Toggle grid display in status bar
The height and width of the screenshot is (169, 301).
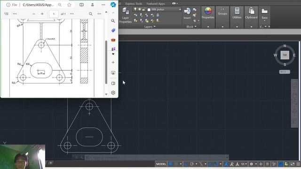(x=170, y=164)
